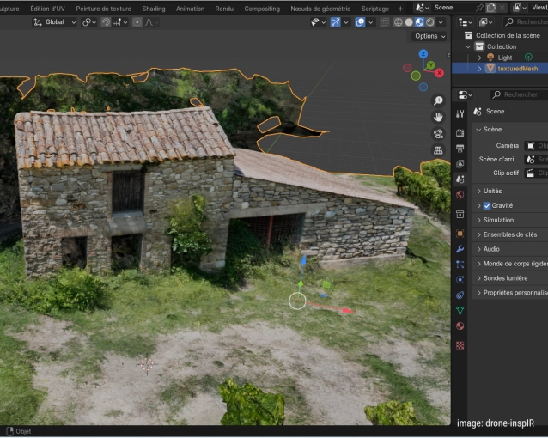Viewport: 548px width, 438px height.
Task: Open the Modifiers wrench properties tab
Action: (x=460, y=248)
